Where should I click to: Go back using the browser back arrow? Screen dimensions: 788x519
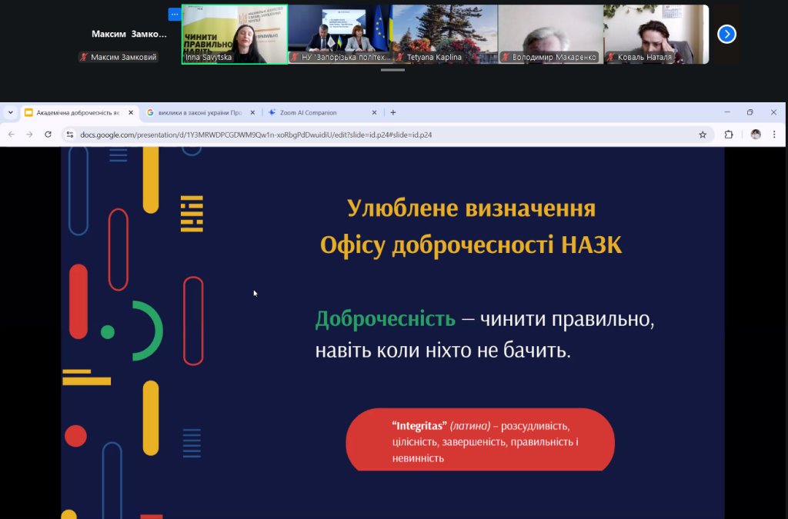tap(13, 133)
